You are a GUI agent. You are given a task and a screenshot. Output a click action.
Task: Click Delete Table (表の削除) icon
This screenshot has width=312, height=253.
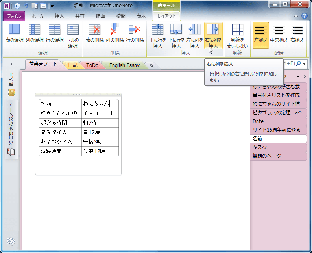point(95,33)
